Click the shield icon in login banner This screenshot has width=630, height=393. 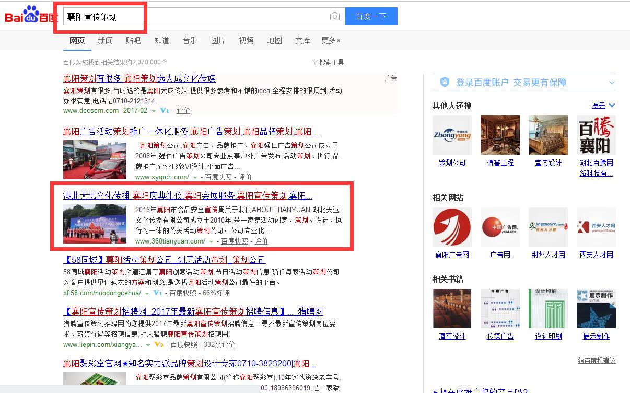click(x=445, y=82)
